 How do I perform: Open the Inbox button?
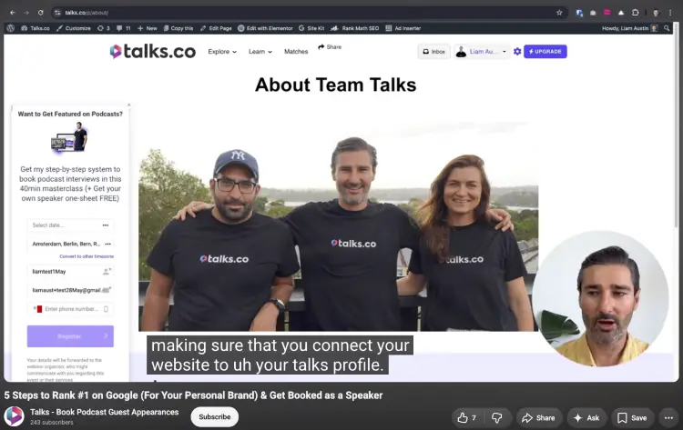[x=433, y=51]
